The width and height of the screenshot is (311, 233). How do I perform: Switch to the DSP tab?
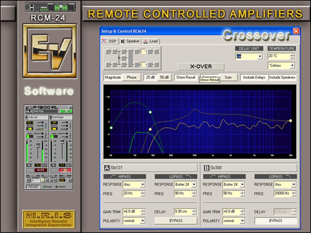pos(110,41)
